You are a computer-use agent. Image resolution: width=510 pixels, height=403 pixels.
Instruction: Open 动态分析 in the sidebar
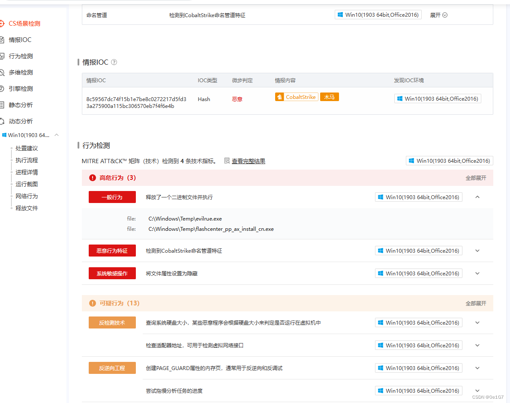pos(21,121)
